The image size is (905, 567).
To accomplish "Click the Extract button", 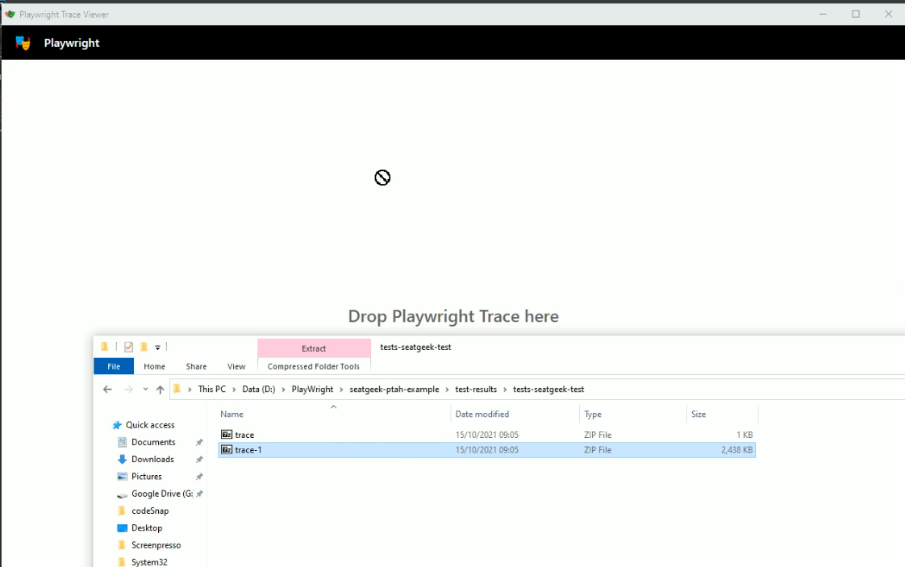I will [x=313, y=348].
